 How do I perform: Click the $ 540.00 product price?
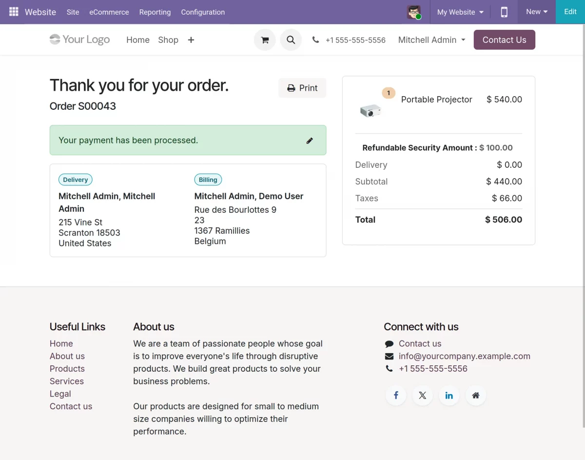[504, 100]
